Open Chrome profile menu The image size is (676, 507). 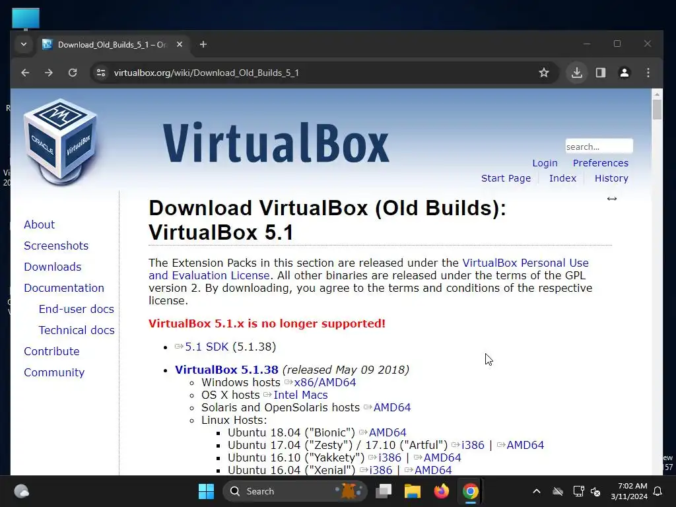coord(625,73)
